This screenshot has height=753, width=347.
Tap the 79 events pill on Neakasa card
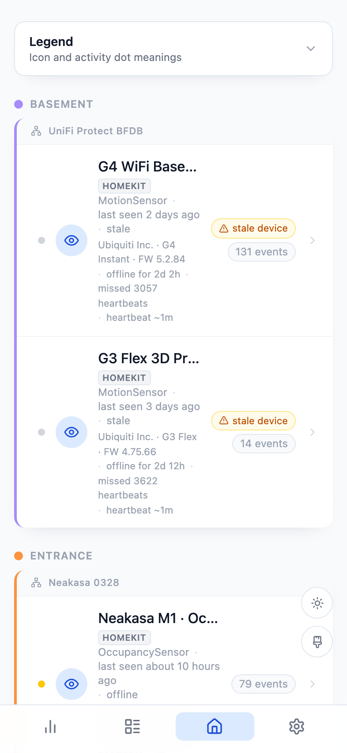click(263, 684)
